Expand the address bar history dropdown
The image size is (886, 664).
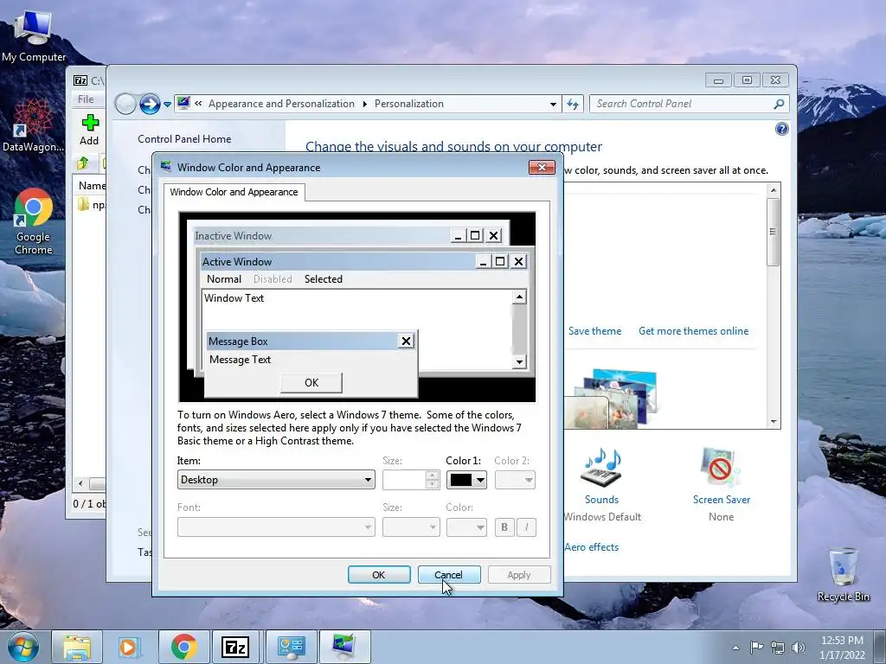pyautogui.click(x=553, y=104)
